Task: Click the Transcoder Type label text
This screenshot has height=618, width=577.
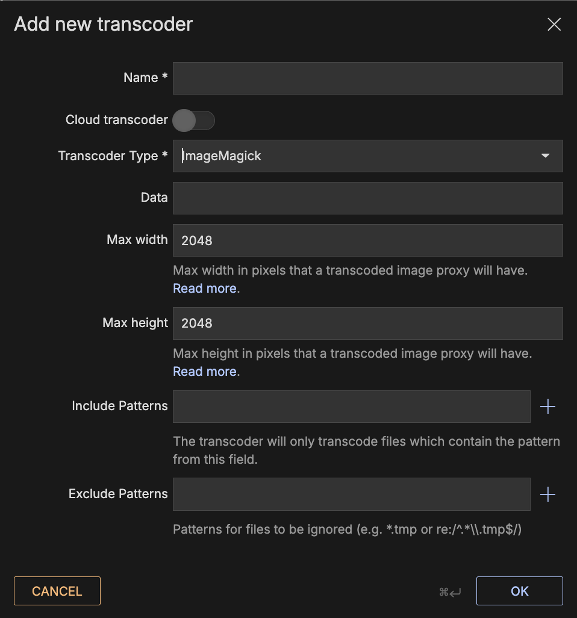Action: pyautogui.click(x=112, y=156)
